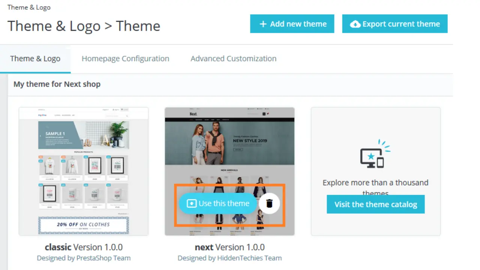
Task: Click 'My theme for Next shop' heading
Action: pyautogui.click(x=57, y=84)
